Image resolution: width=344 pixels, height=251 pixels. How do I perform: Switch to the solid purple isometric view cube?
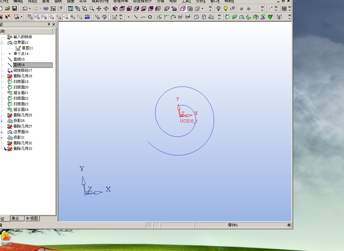point(115,9)
